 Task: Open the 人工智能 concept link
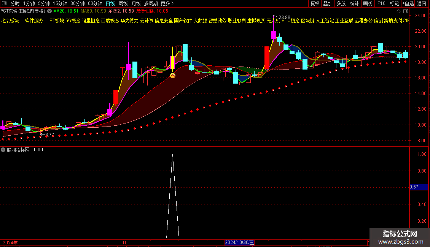click(x=325, y=21)
